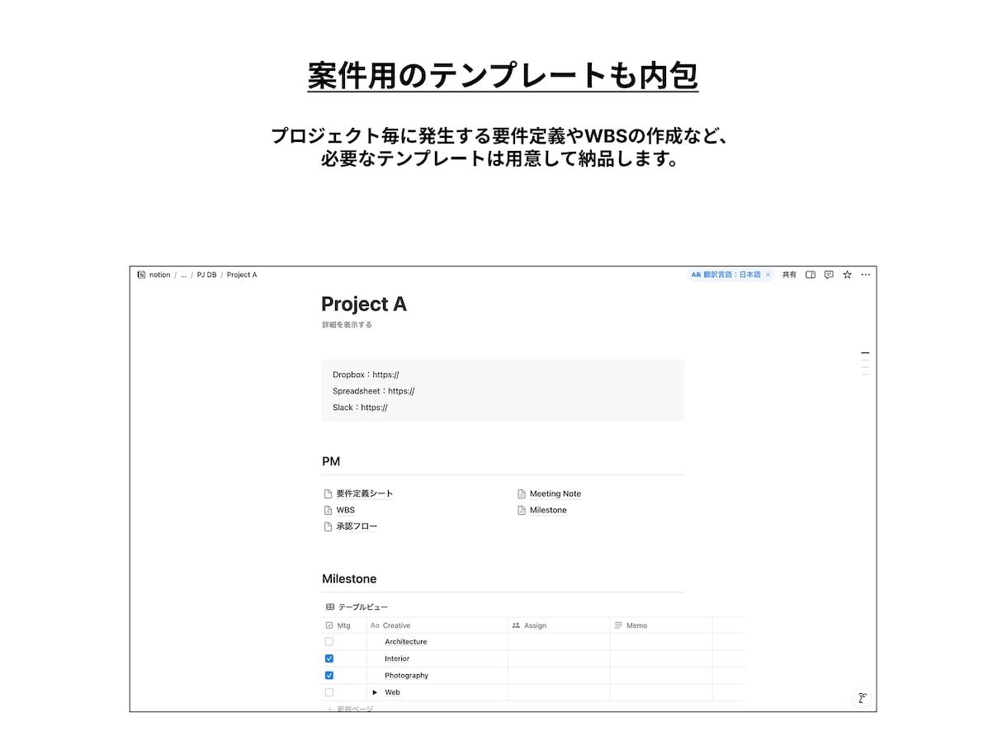Open the Milestone page link under PM
Image resolution: width=1007 pixels, height=755 pixels.
pyautogui.click(x=548, y=510)
